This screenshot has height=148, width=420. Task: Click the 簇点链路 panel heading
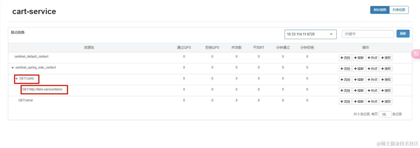[18, 32]
